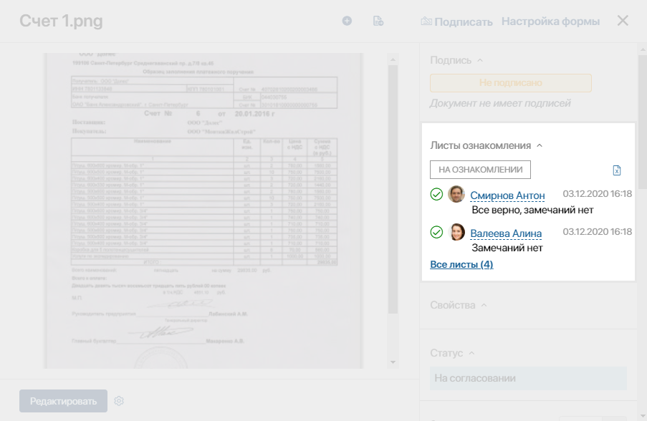
Task: Click the НА ОЗНАКОМЛЕНИИ button
Action: pyautogui.click(x=480, y=170)
